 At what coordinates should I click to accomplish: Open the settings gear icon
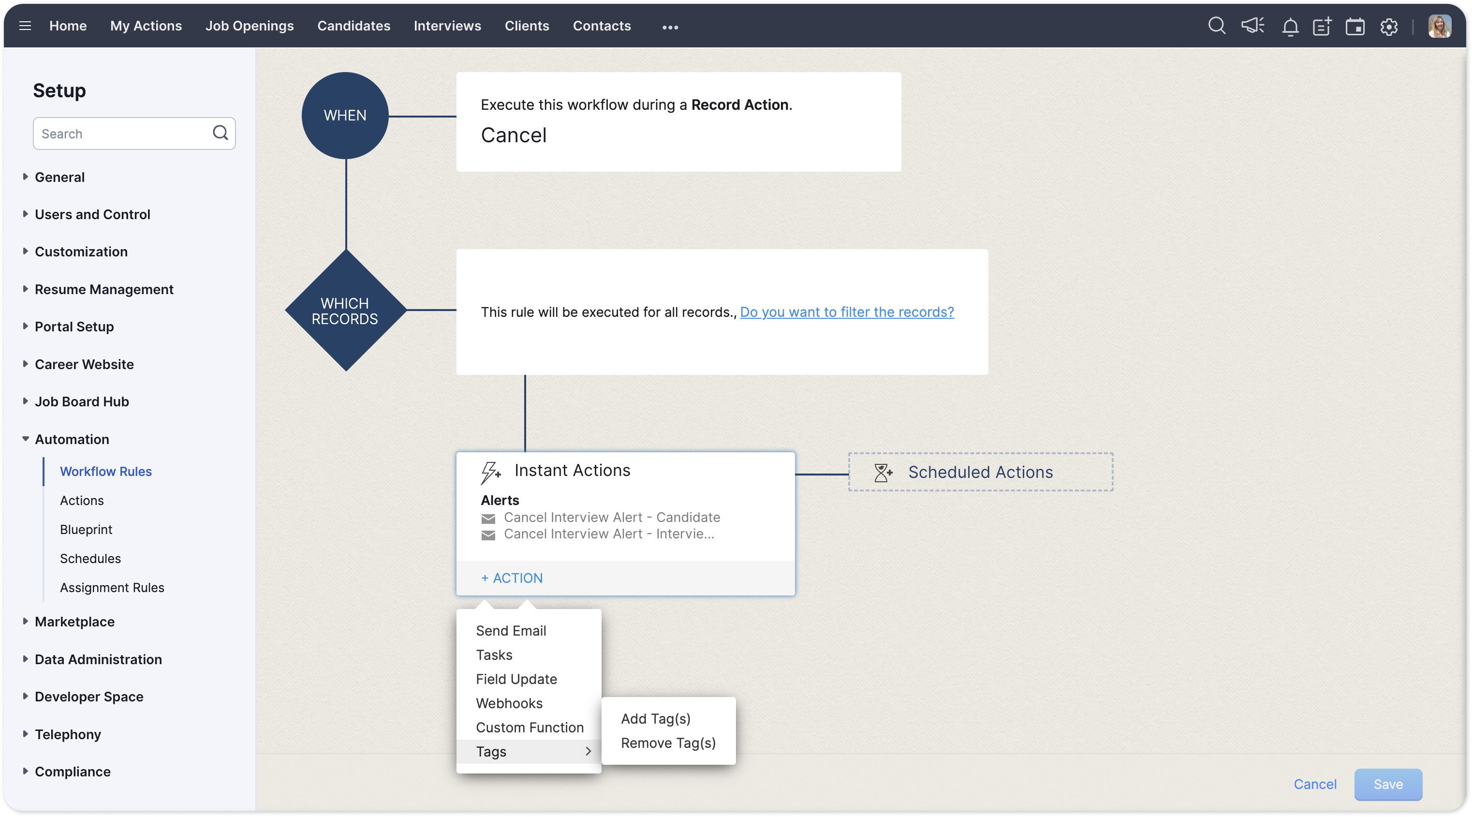click(x=1389, y=27)
